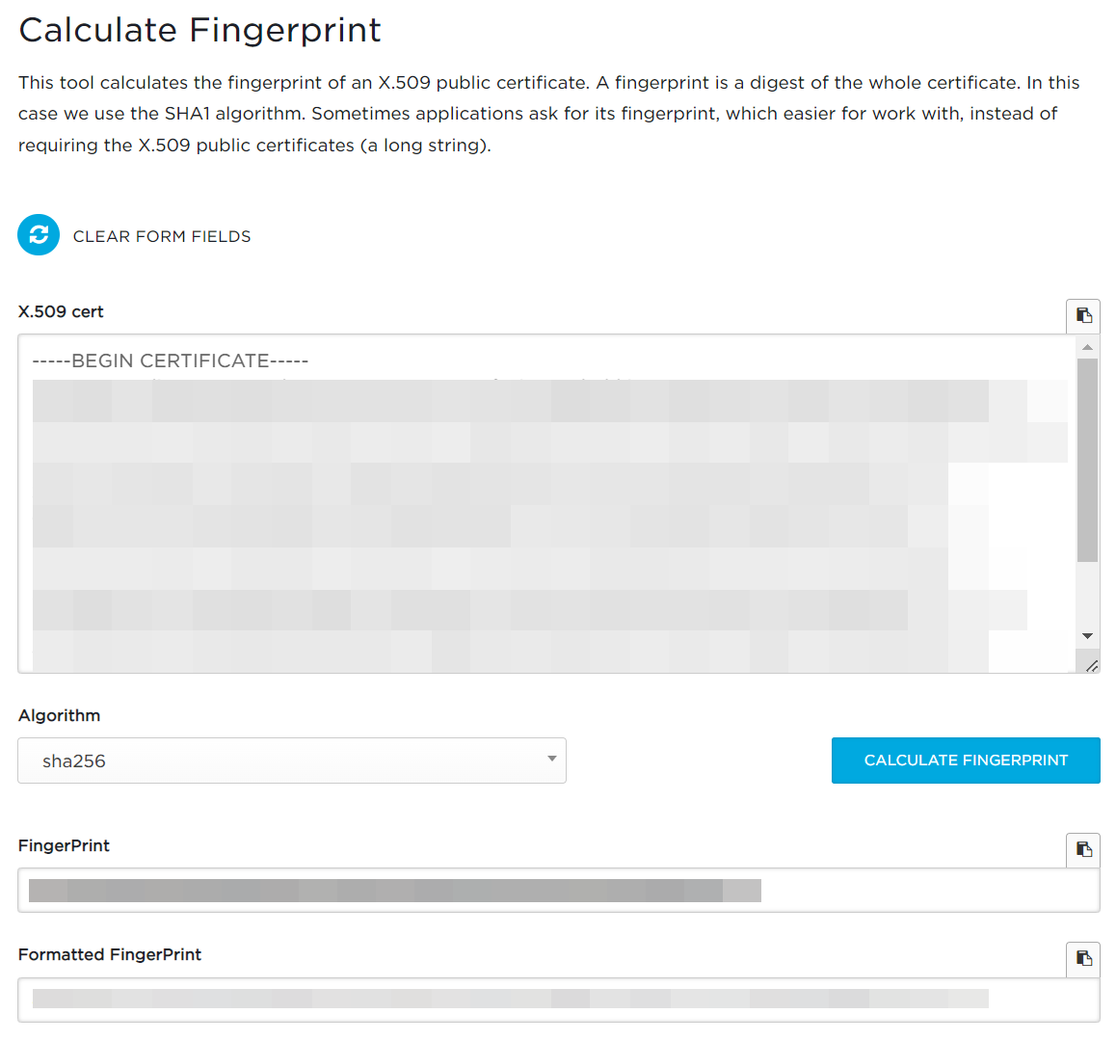Click the Algorithm dropdown arrow
The height and width of the screenshot is (1041, 1116).
(x=551, y=759)
